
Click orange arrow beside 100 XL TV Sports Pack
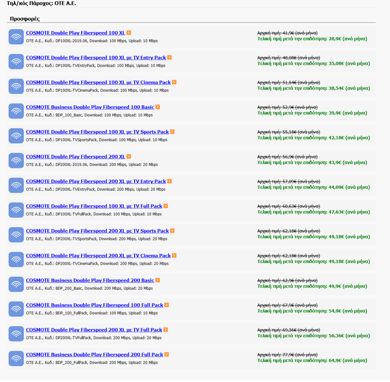(x=172, y=132)
